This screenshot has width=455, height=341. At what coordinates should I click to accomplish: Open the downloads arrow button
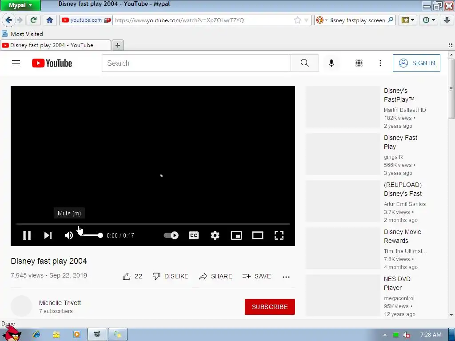pyautogui.click(x=447, y=20)
